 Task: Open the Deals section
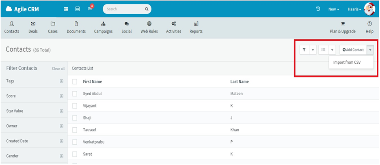tap(33, 27)
